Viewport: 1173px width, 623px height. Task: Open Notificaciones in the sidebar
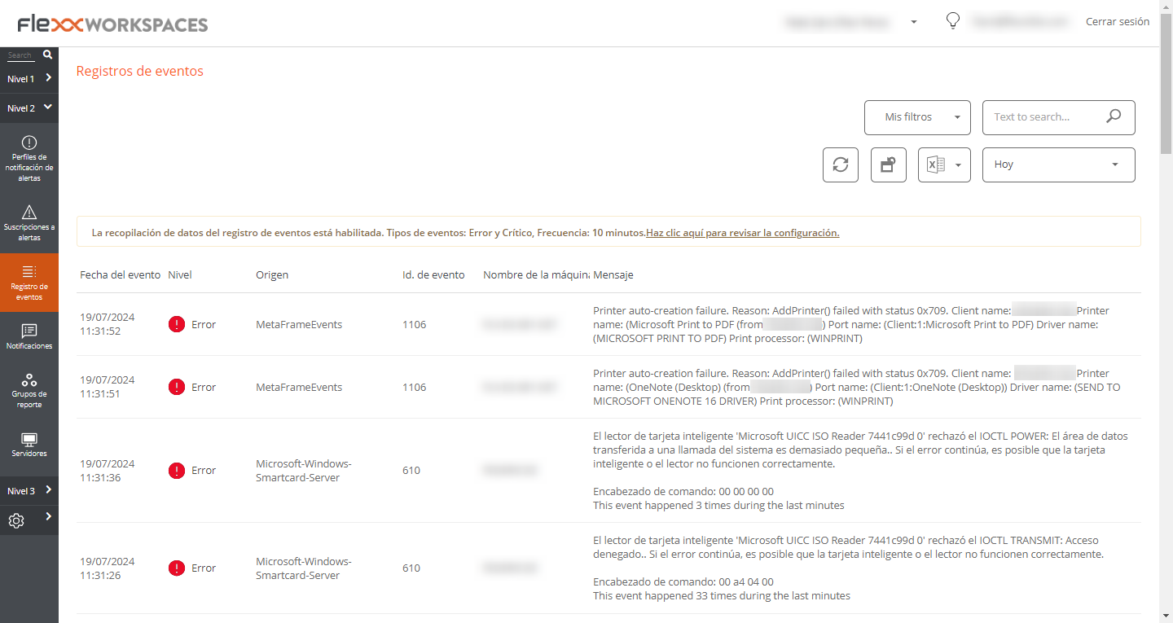pyautogui.click(x=29, y=337)
